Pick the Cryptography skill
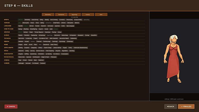Screen dimensions: 199x112 click(x=65, y=54)
